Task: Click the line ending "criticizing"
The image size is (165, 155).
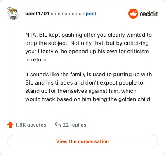Action: point(87,43)
